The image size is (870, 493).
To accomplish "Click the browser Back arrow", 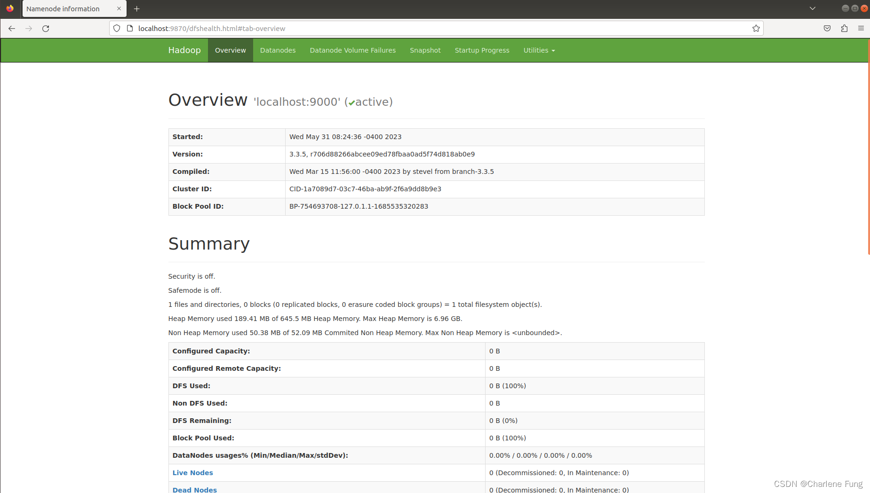I will point(12,29).
